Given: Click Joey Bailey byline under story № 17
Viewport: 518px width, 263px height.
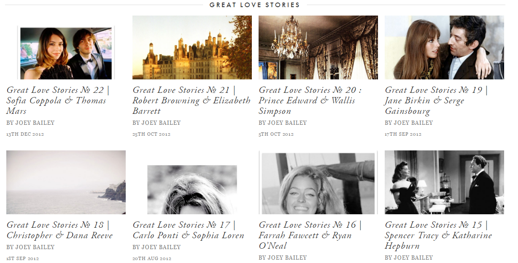Looking at the screenshot, I should coord(156,247).
